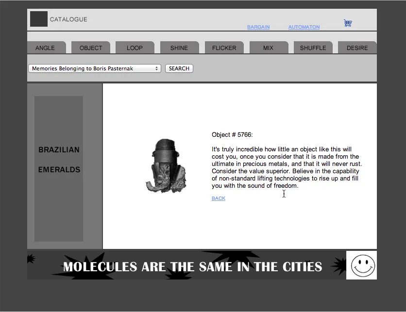
Task: Click the dark square catalogue logo
Action: coord(39,19)
